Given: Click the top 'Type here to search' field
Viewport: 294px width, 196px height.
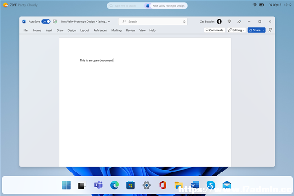Looking at the screenshot, I should (x=125, y=6).
